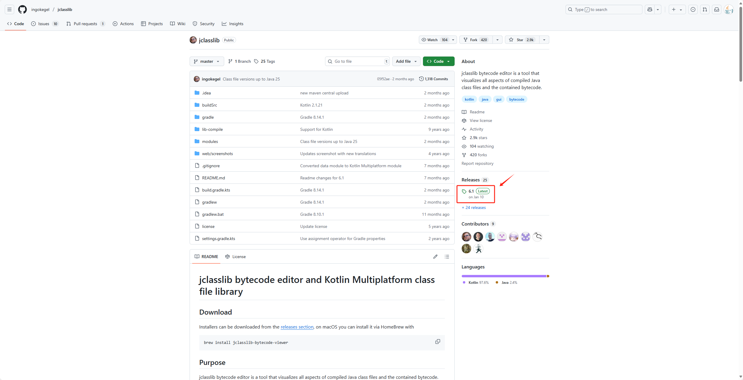This screenshot has height=380, width=743.
Task: Expand the Watch notification options arrow
Action: point(453,40)
